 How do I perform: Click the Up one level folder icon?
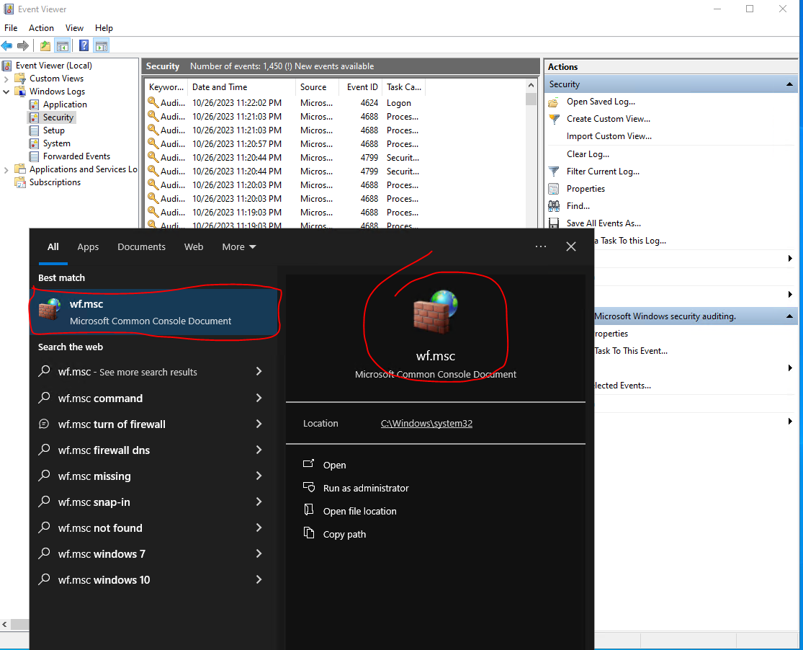45,45
